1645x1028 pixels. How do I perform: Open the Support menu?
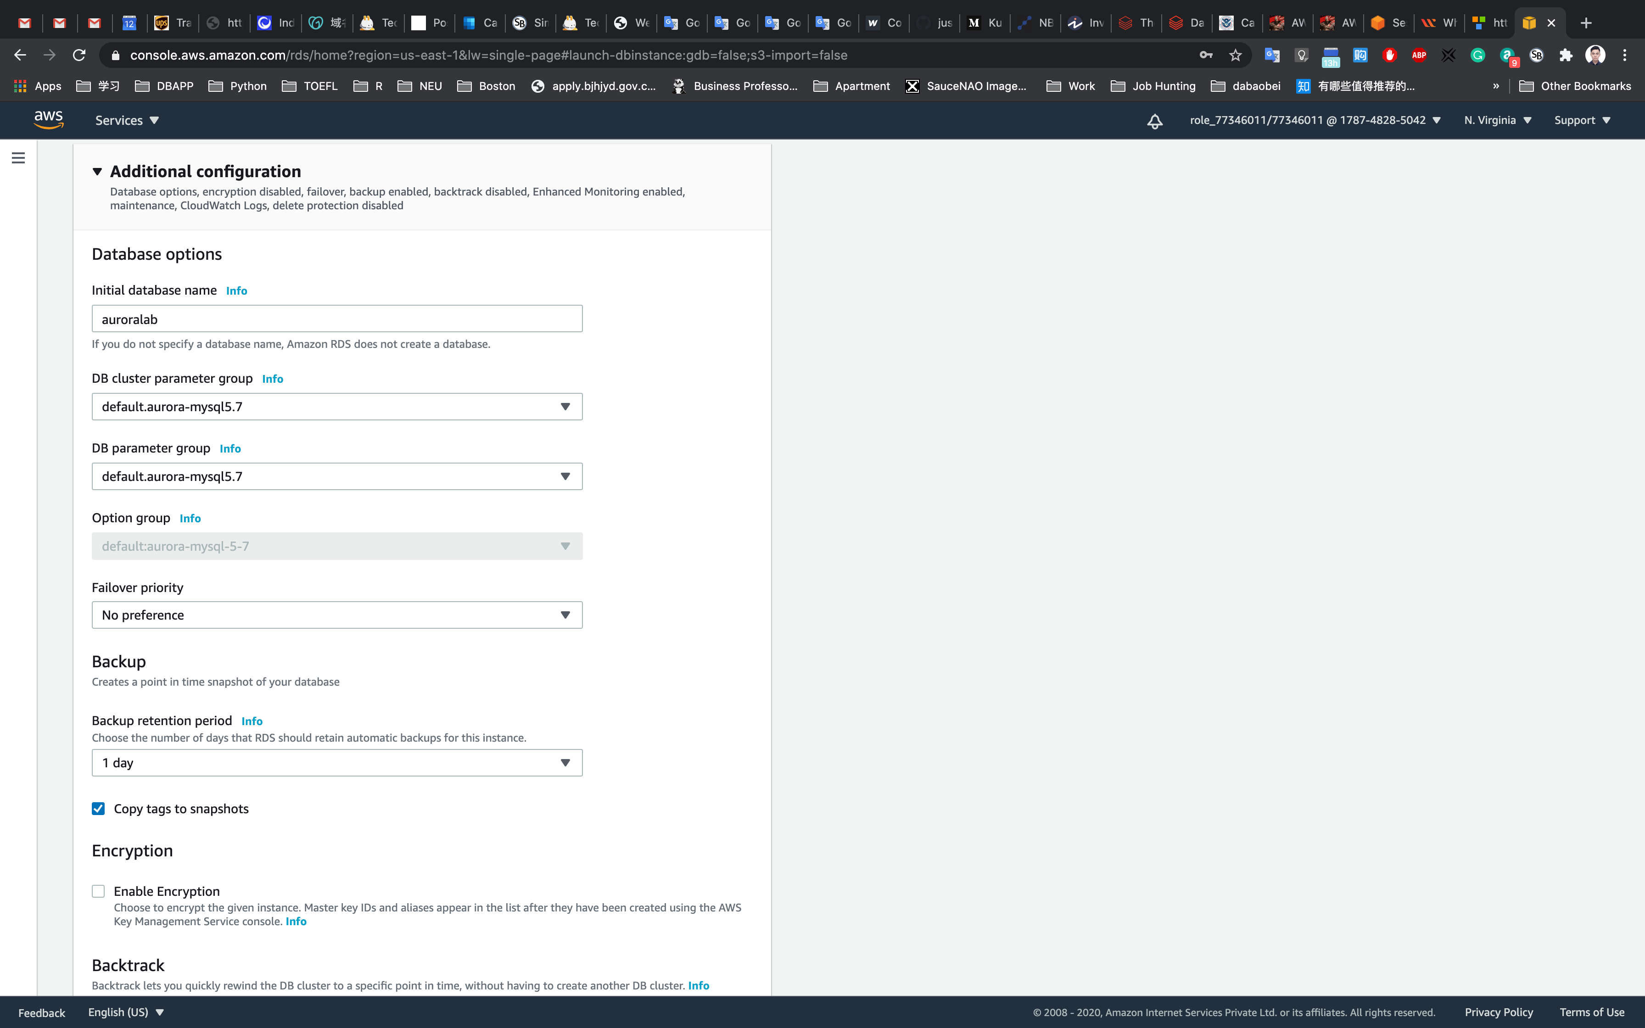click(1582, 120)
